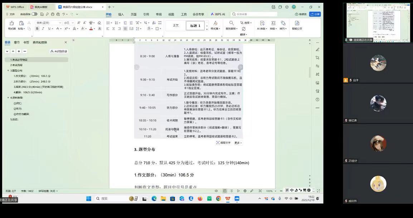Screen dimensions: 413x218
Task: Click the Translate (翻译) icon in the ribbon
Action: (243, 29)
